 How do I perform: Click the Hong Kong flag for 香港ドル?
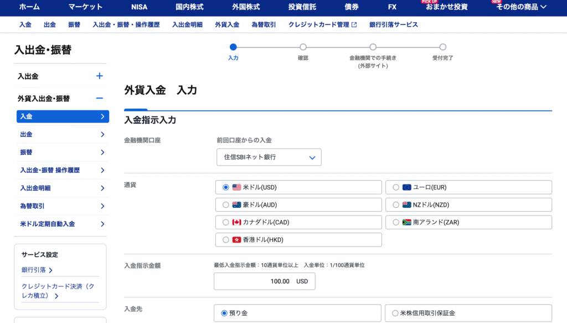point(236,240)
